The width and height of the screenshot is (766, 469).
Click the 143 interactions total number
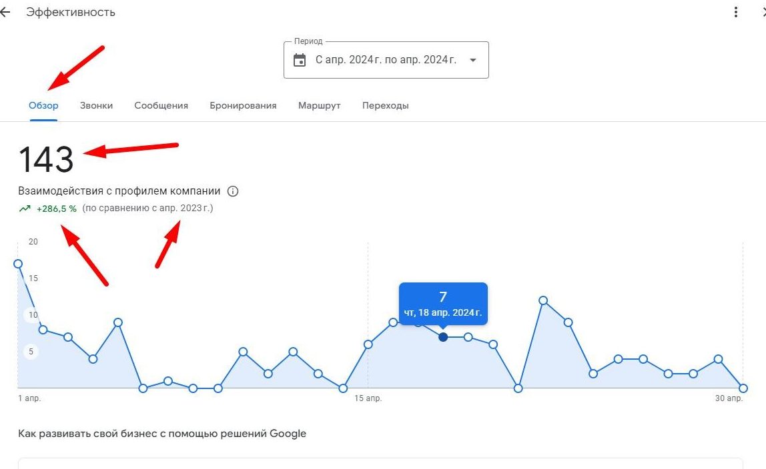[46, 159]
